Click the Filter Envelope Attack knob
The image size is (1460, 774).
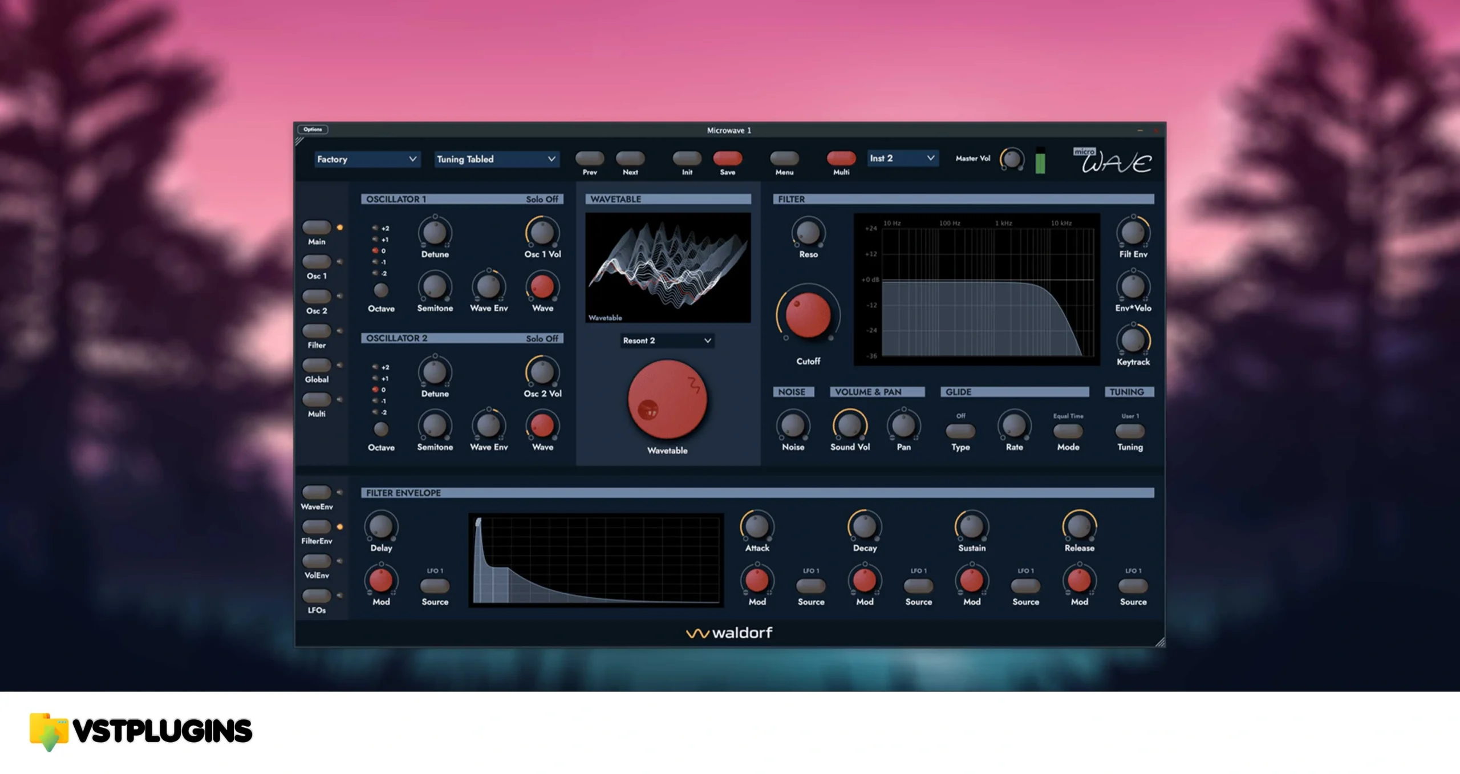(757, 526)
